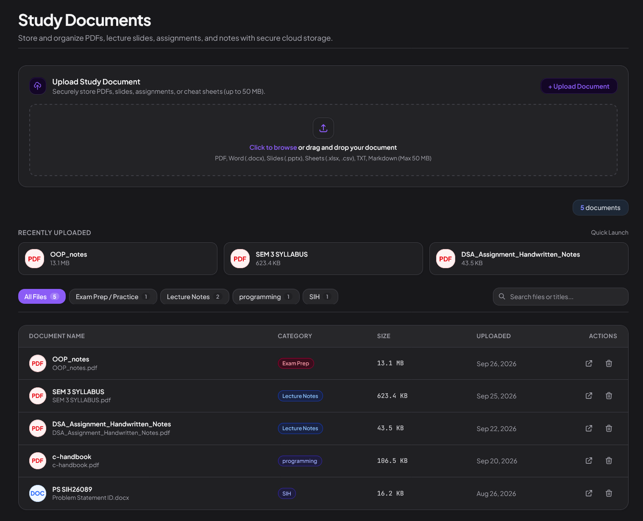Viewport: 643px width, 521px height.
Task: Click the OOP_notes.pdf filename text
Action: [75, 368]
